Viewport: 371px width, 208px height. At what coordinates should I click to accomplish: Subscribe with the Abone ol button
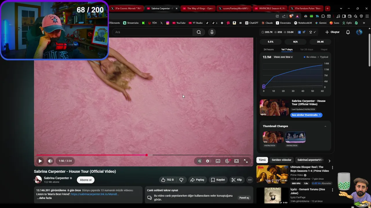pyautogui.click(x=86, y=180)
